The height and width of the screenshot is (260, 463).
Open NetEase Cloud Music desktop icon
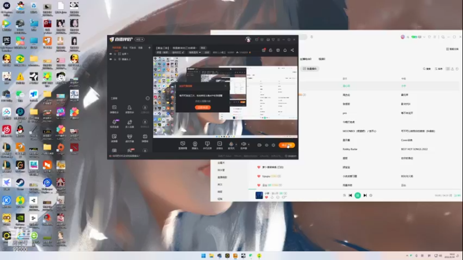tap(6, 131)
